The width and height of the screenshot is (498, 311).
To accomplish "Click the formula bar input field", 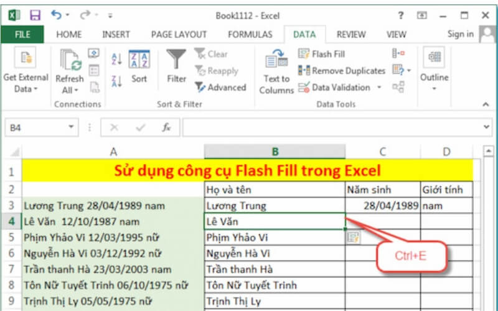I will tap(333, 128).
